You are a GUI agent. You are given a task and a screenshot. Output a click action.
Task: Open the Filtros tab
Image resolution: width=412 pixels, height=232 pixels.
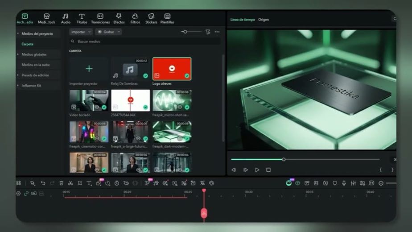[x=135, y=19]
